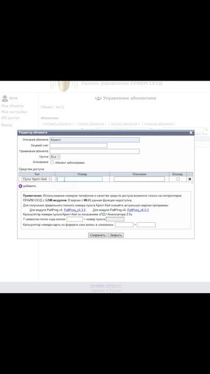Click the search magnifier icon behind the dialog
The width and height of the screenshot is (210, 374).
206,129
